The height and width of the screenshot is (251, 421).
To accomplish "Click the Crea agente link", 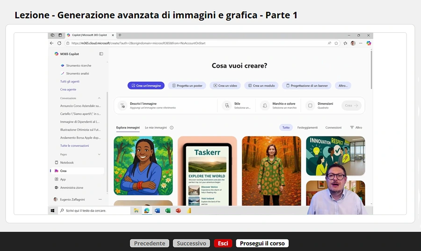I will click(x=68, y=90).
